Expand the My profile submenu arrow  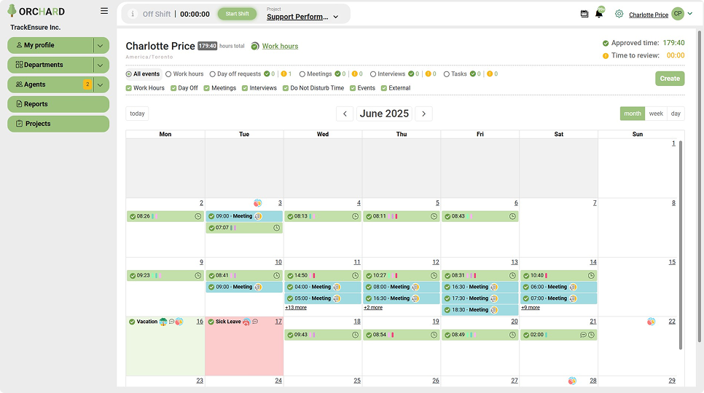click(101, 45)
